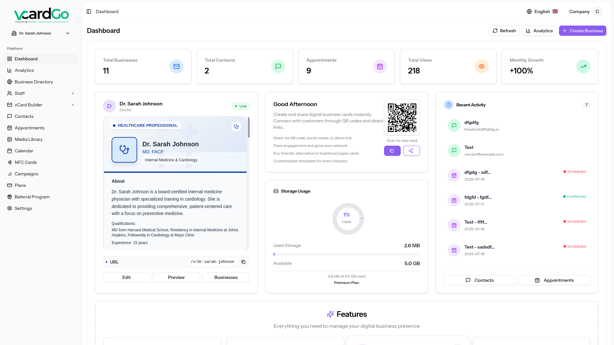Open the Dr. Sarah Johnson business switcher
The width and height of the screenshot is (614, 345).
pyautogui.click(x=41, y=33)
